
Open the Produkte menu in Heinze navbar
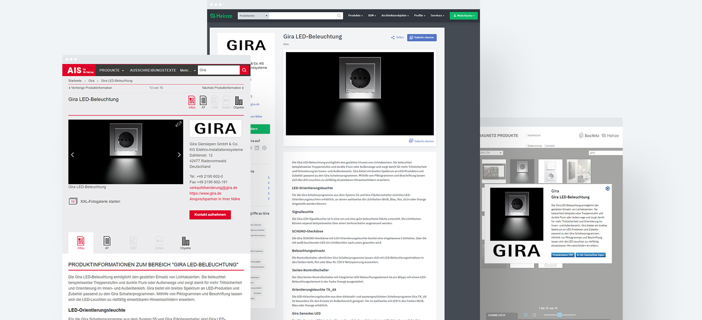point(355,15)
